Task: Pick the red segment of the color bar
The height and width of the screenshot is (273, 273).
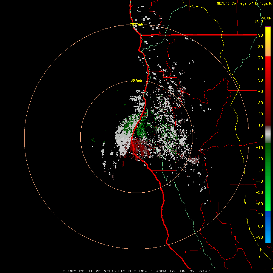Action: 268,91
